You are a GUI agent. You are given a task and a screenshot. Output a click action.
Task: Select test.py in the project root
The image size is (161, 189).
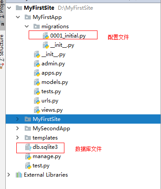point(41,166)
